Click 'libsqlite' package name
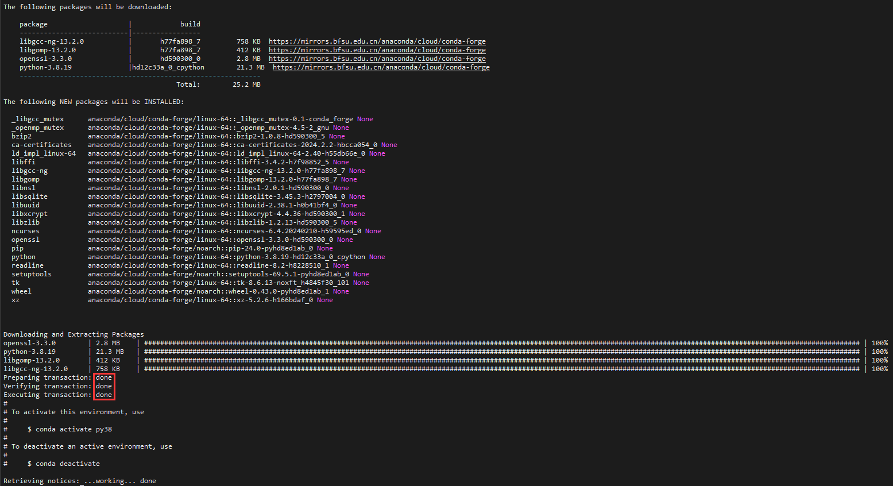This screenshot has width=893, height=486. click(29, 196)
